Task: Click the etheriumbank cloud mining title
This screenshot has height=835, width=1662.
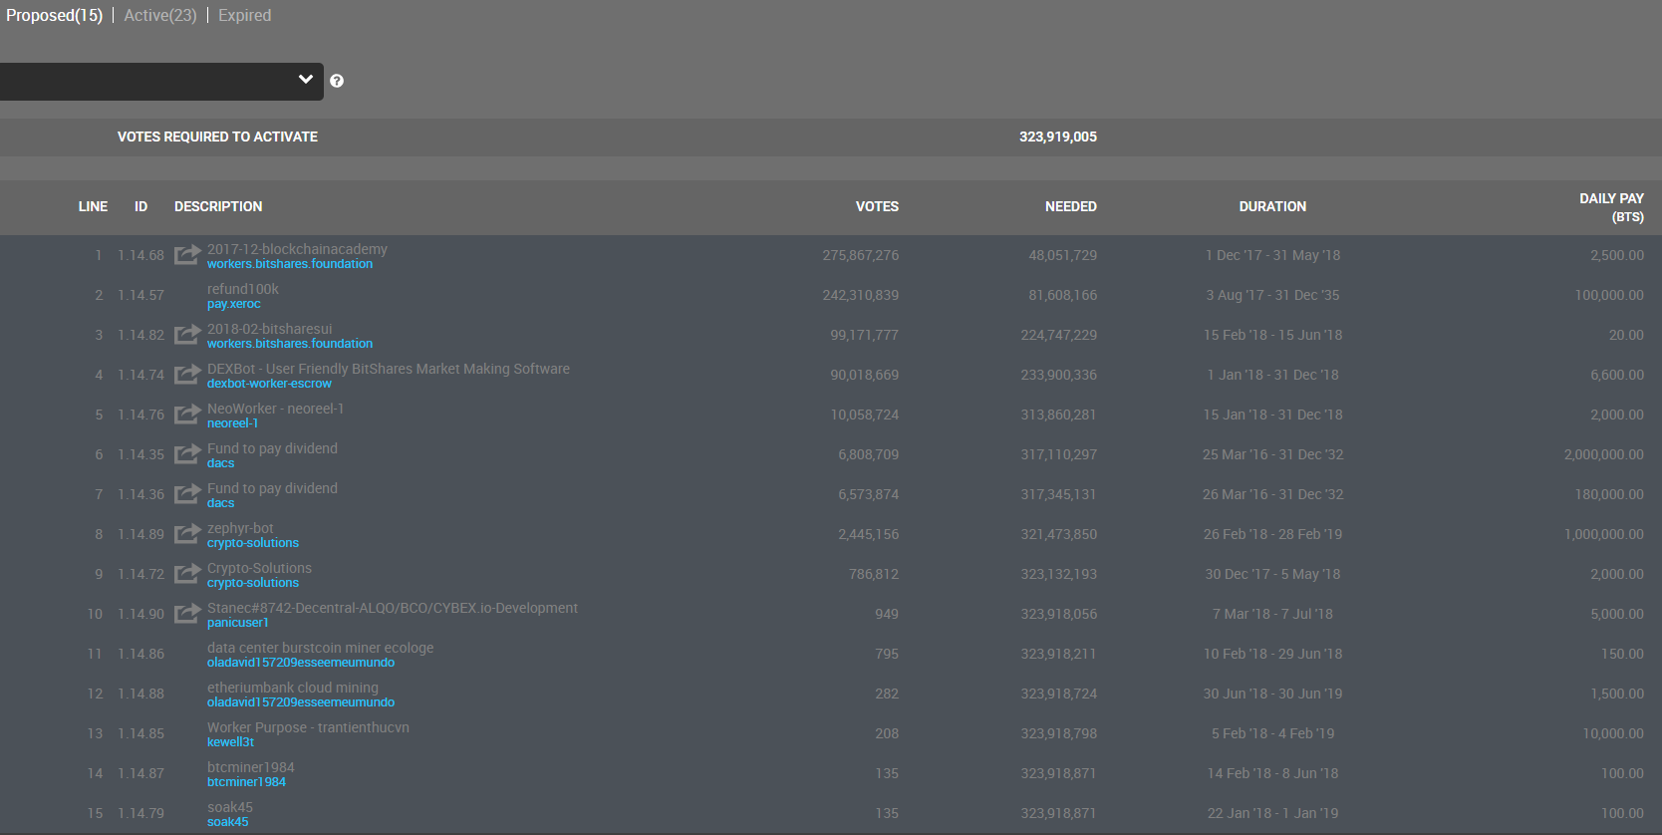Action: (x=293, y=688)
